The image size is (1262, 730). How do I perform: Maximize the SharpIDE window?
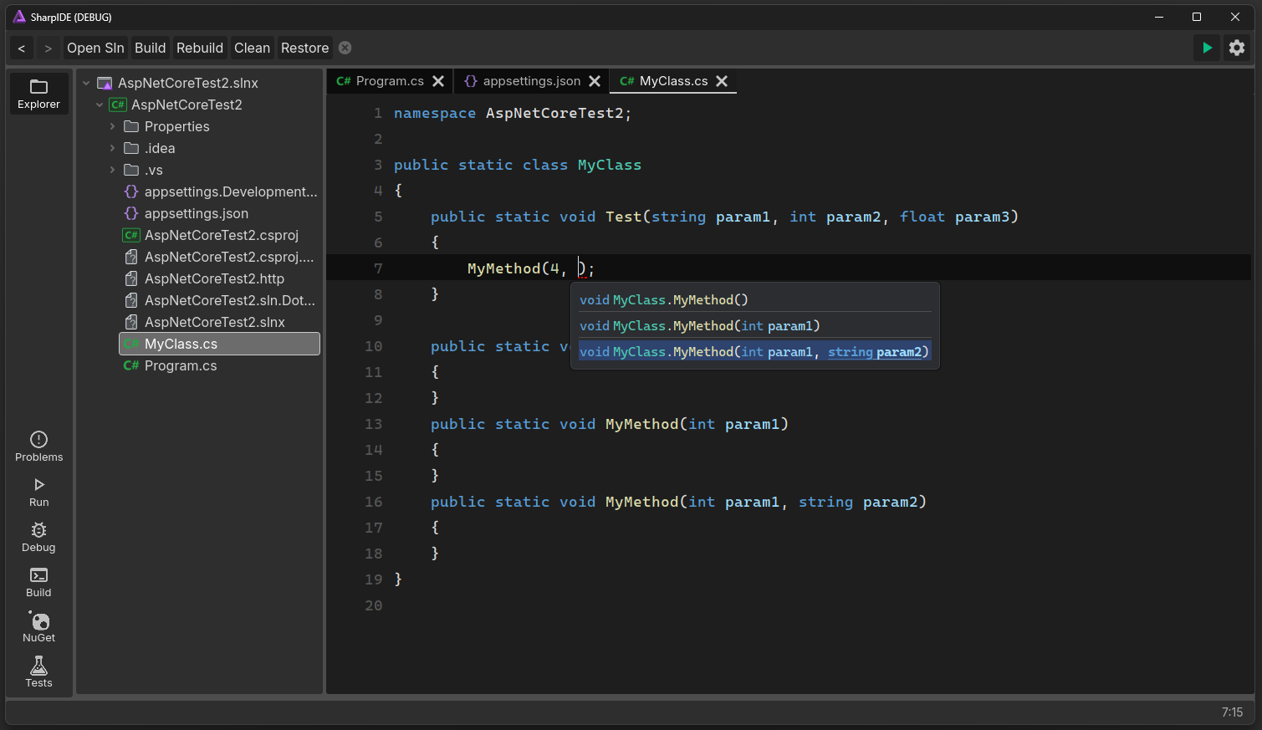pos(1197,17)
